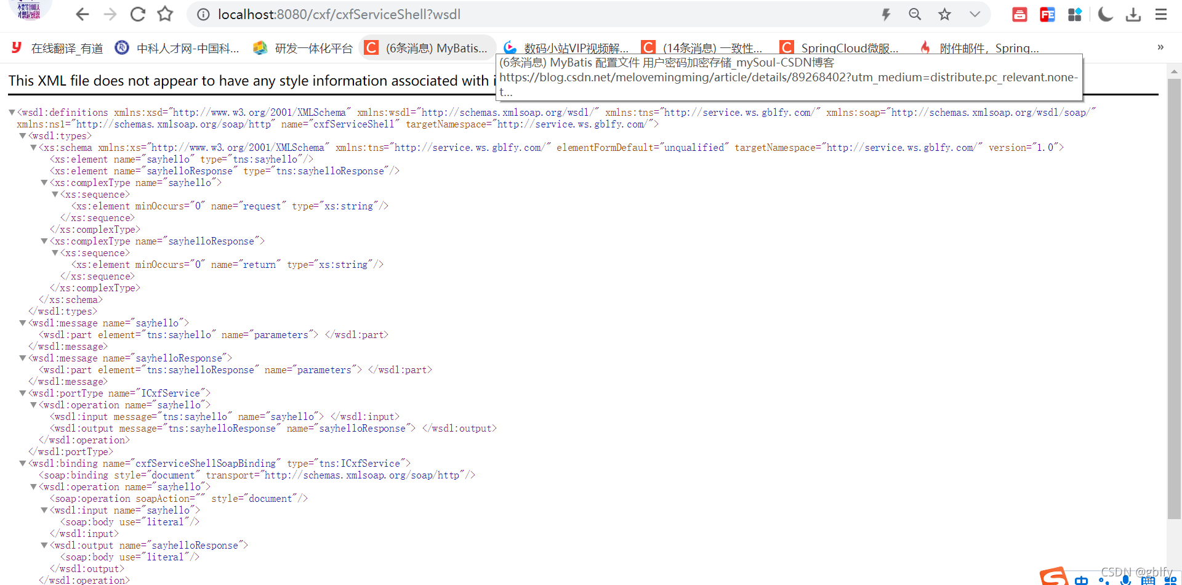Image resolution: width=1182 pixels, height=585 pixels.
Task: Toggle night mode moon icon
Action: click(x=1105, y=14)
